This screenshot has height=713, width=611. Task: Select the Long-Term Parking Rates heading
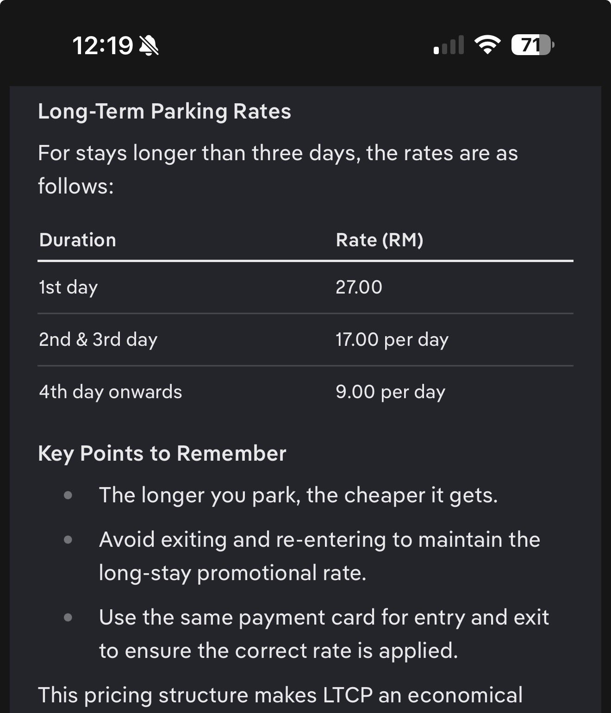[x=164, y=112]
